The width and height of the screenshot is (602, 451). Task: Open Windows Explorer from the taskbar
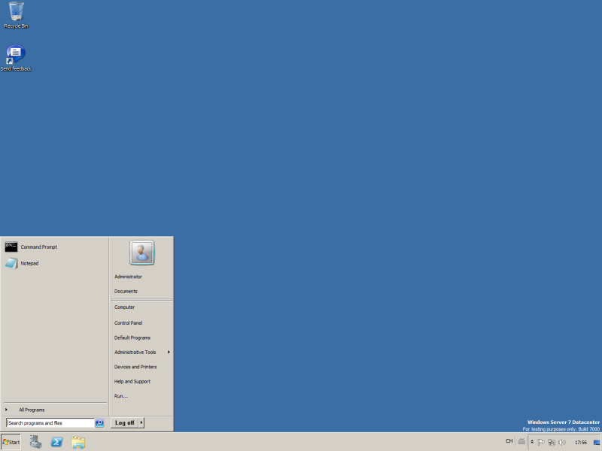pyautogui.click(x=78, y=442)
